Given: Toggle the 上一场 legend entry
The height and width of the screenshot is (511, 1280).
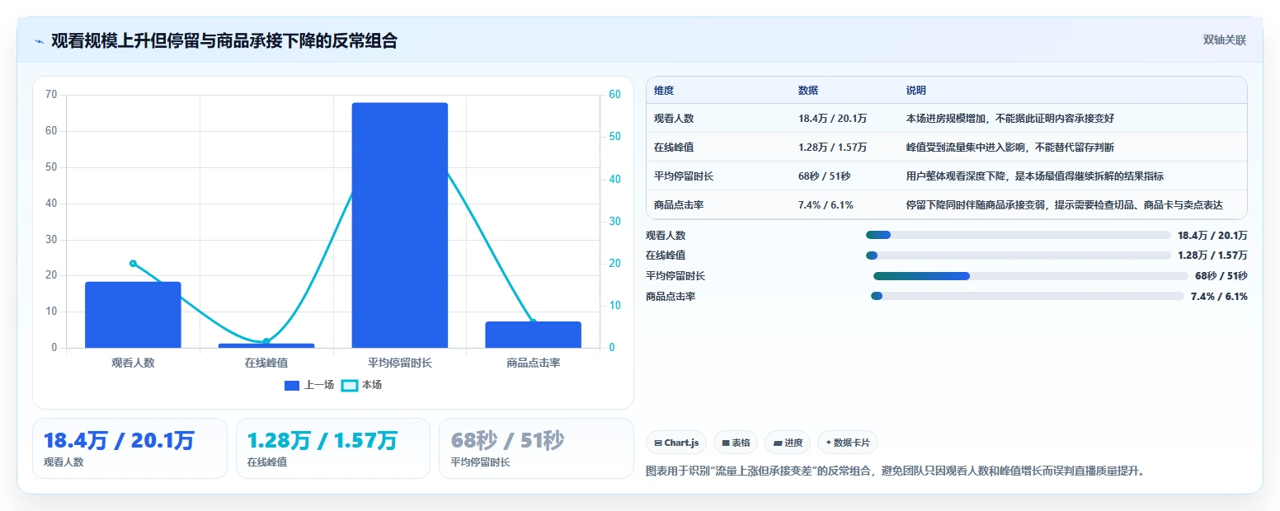Looking at the screenshot, I should point(309,385).
